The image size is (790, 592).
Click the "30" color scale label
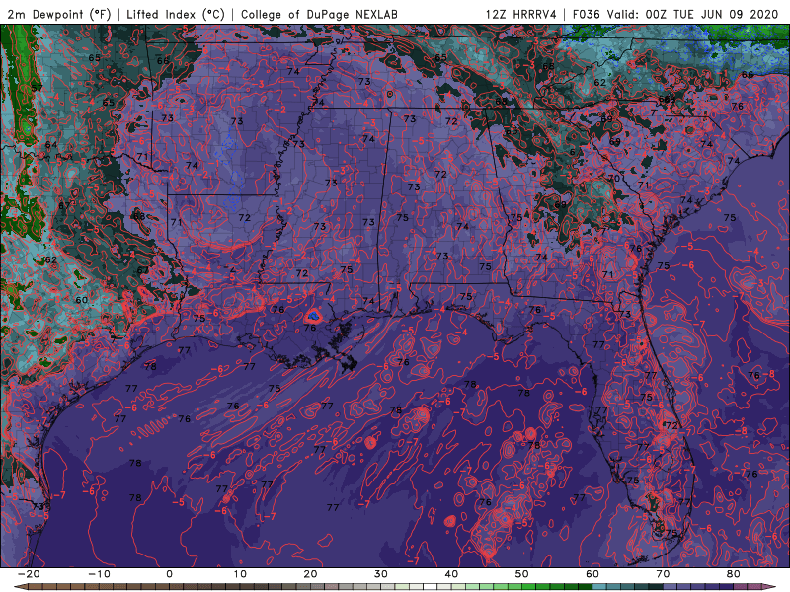[x=381, y=574]
